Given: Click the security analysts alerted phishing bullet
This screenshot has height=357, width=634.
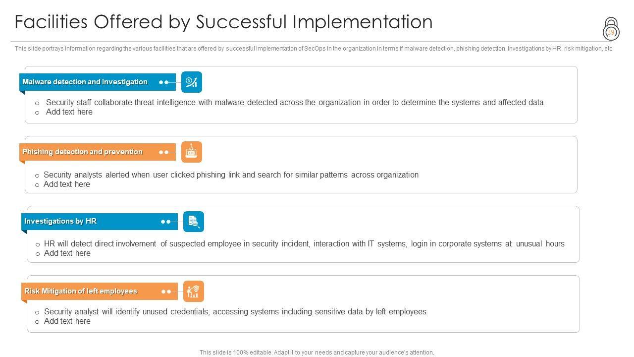Looking at the screenshot, I should [x=231, y=175].
